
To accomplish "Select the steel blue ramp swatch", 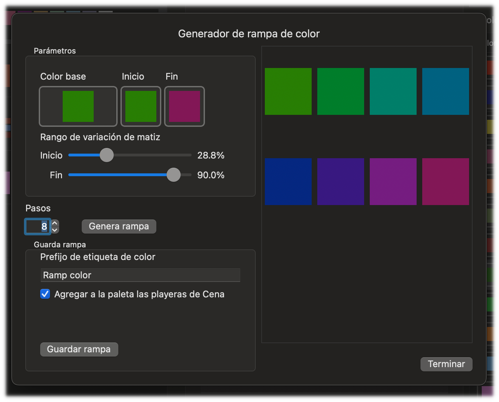I will (x=445, y=91).
